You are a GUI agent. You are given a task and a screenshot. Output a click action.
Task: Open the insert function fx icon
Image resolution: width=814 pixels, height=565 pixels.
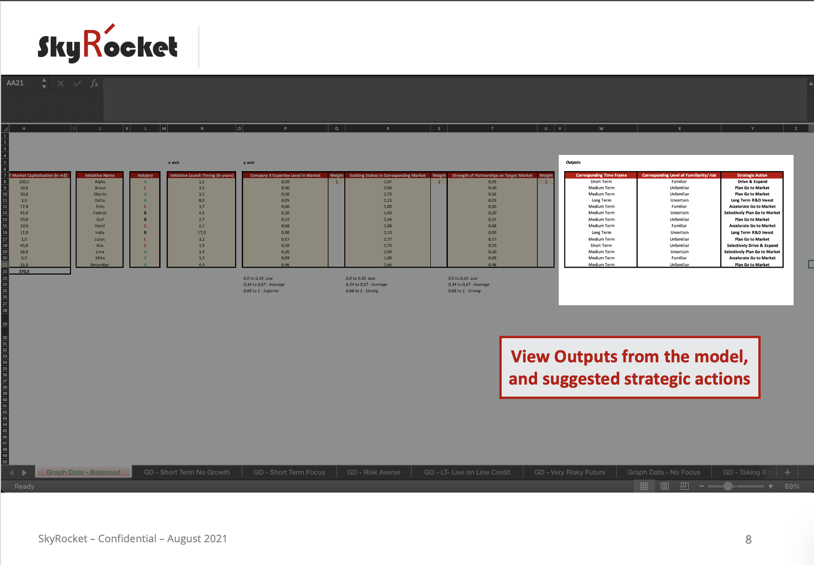[x=94, y=83]
